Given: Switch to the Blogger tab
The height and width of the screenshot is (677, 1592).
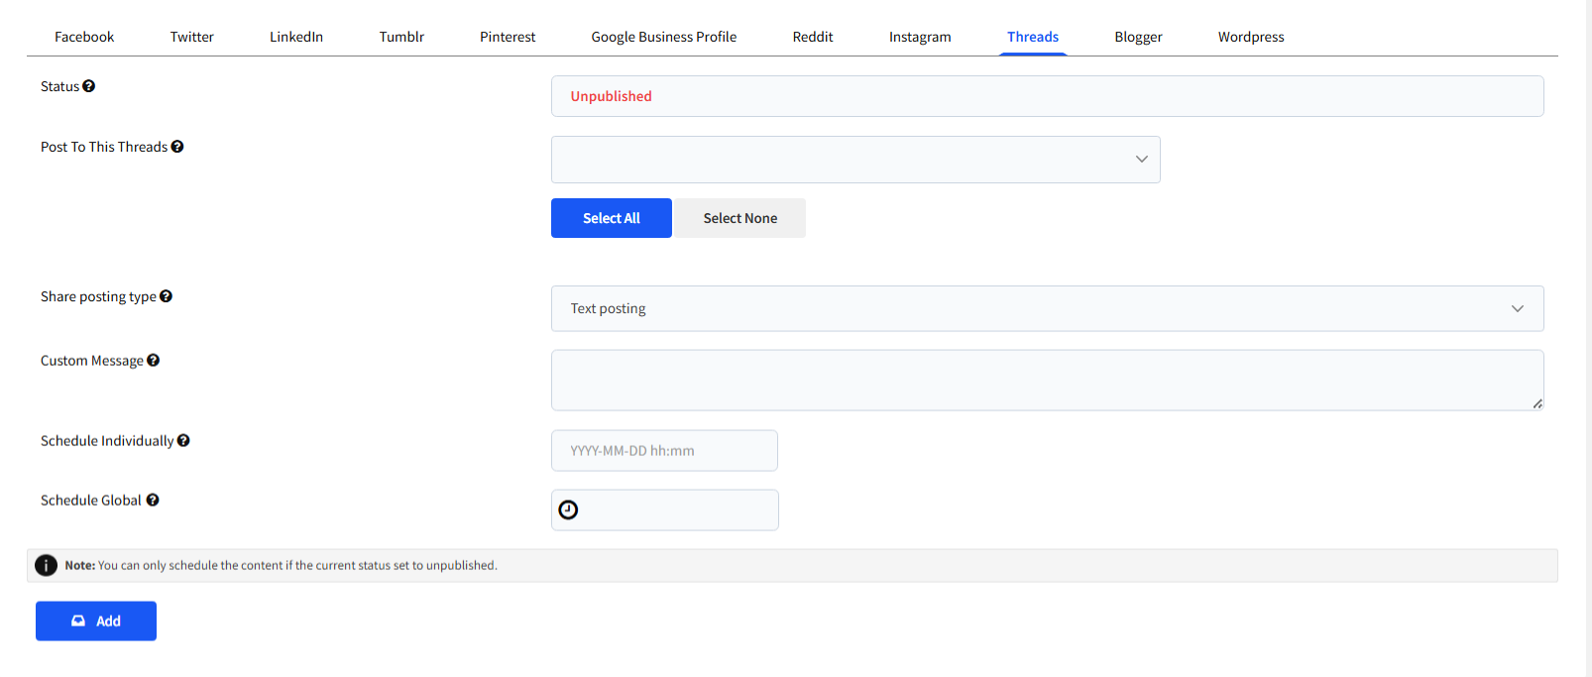Looking at the screenshot, I should (x=1138, y=37).
